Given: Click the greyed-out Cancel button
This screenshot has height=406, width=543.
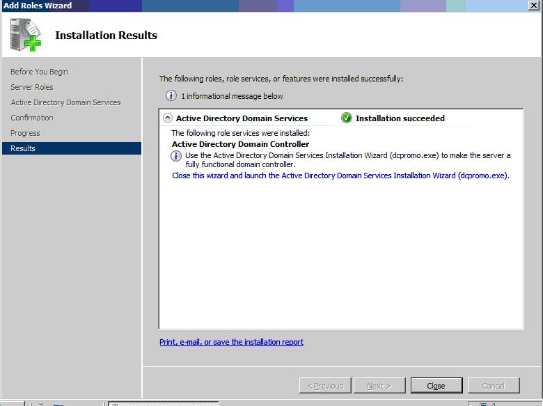Looking at the screenshot, I should tap(493, 386).
